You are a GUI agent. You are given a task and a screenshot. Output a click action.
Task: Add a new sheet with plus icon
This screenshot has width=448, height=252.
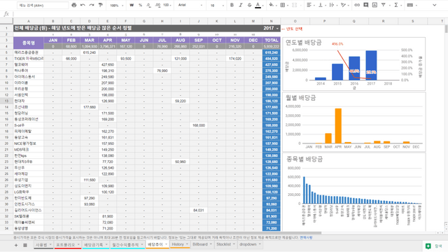point(16,245)
